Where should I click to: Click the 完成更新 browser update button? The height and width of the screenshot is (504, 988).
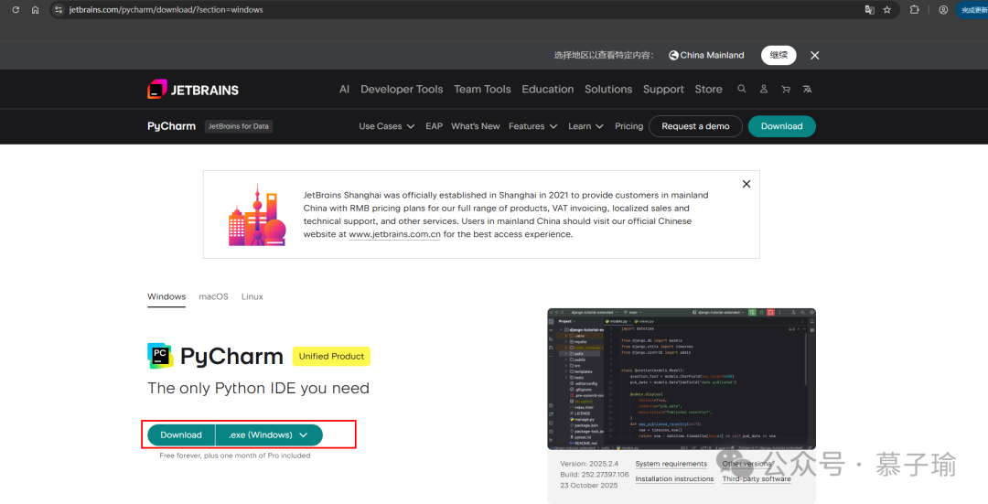tap(972, 9)
